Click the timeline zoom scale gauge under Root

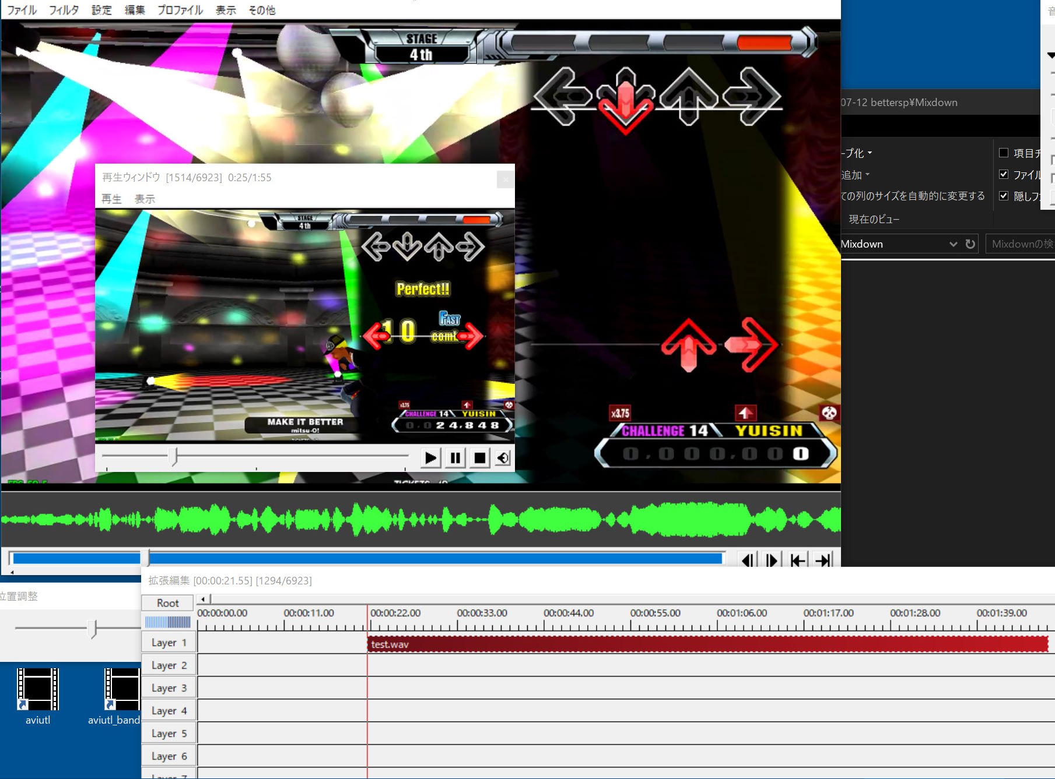pyautogui.click(x=168, y=622)
